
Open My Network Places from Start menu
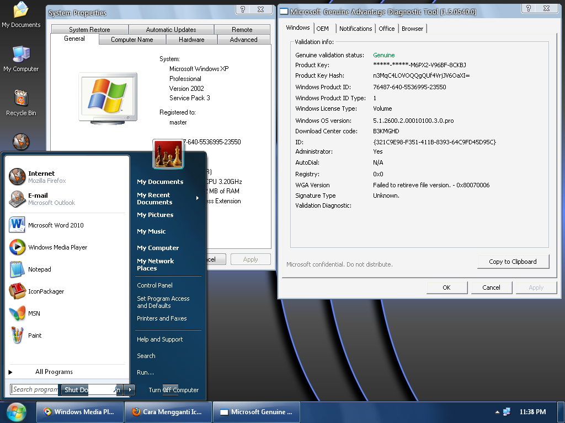pos(155,264)
